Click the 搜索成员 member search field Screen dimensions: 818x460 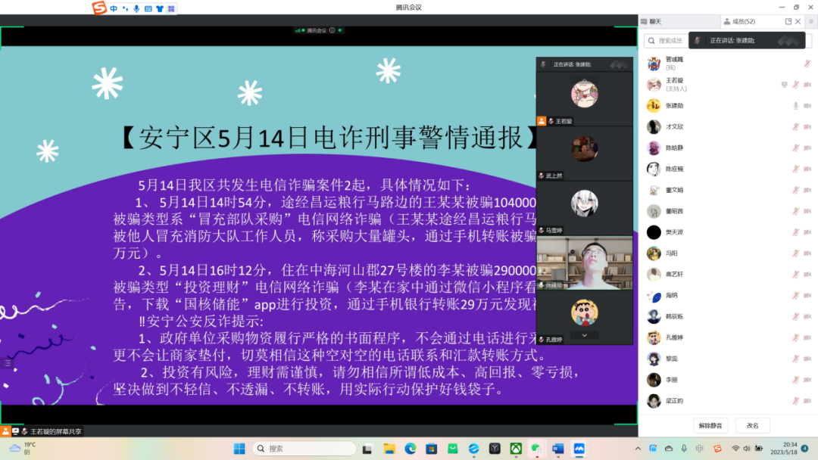click(665, 41)
